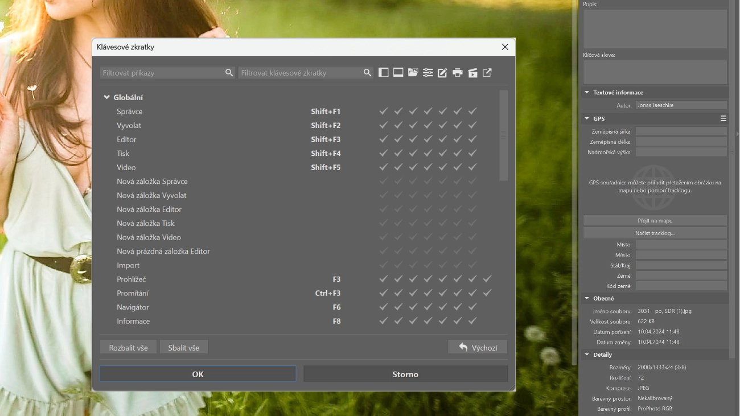Select the Promítání command row
This screenshot has width=740, height=416.
pos(299,293)
